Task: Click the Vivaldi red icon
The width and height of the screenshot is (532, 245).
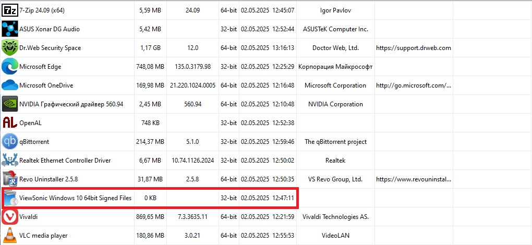Action: click(x=9, y=216)
